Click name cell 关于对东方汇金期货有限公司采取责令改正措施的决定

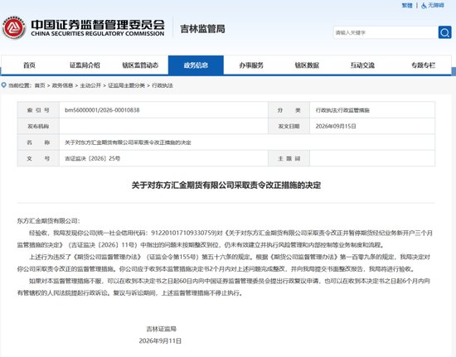point(128,142)
